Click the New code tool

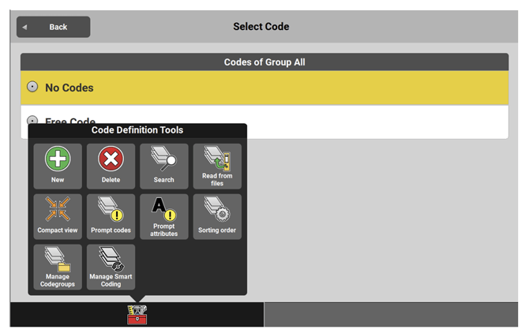pos(58,166)
